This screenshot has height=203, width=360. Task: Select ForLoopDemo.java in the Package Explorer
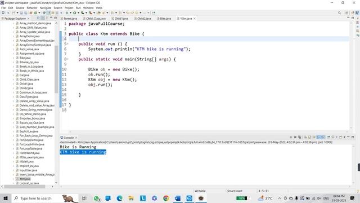point(31,140)
